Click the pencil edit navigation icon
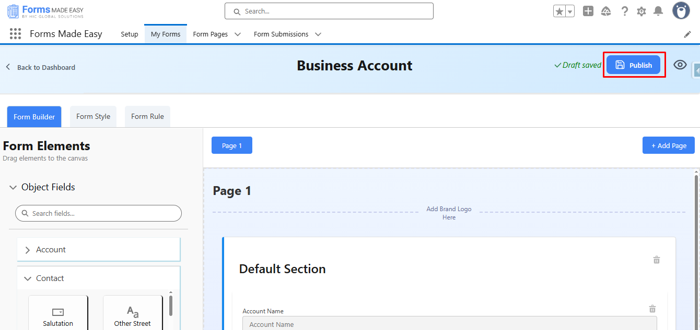The width and height of the screenshot is (700, 330). pyautogui.click(x=687, y=34)
